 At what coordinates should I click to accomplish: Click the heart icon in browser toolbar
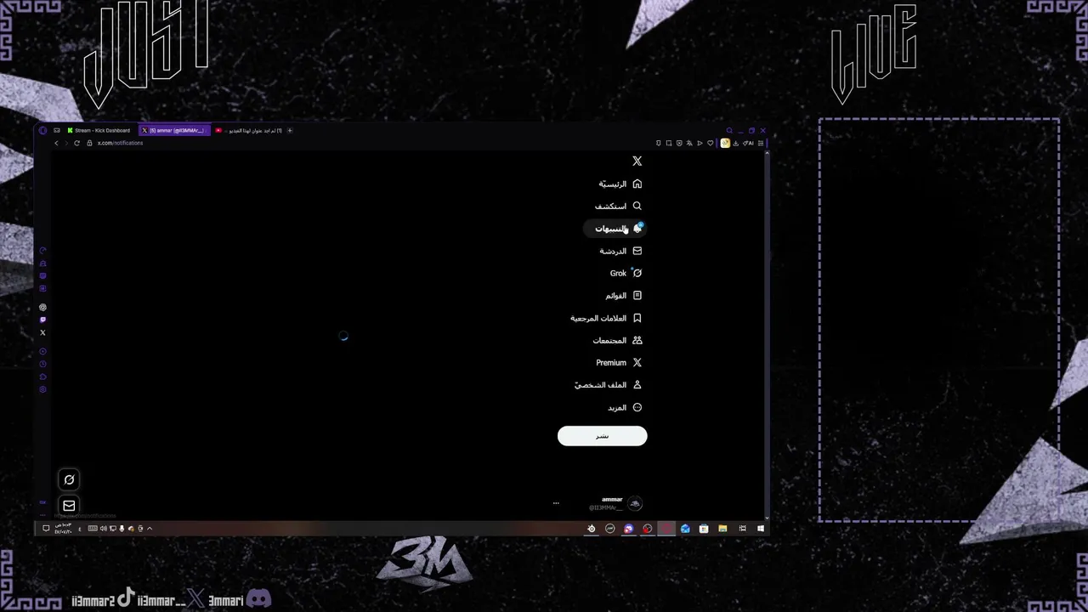coord(711,143)
